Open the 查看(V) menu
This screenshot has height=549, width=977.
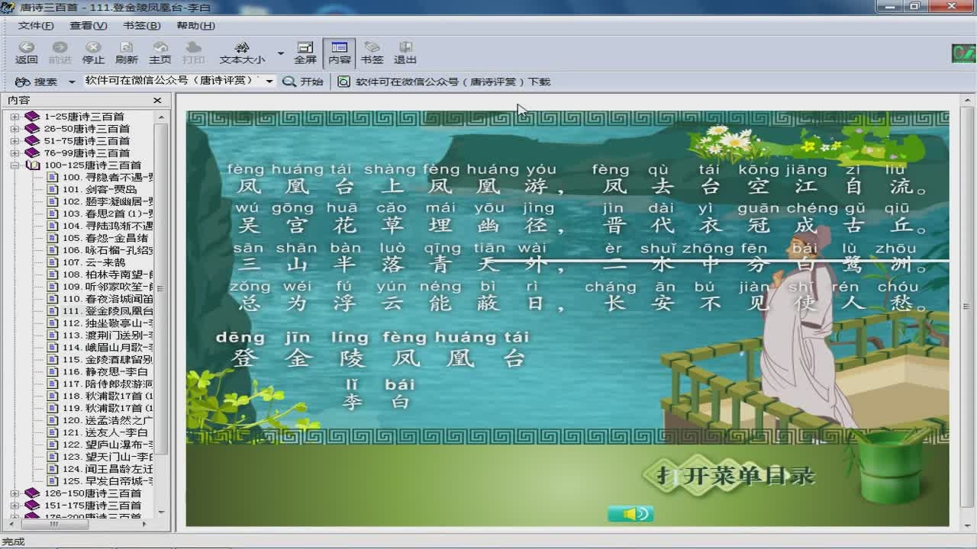[89, 25]
